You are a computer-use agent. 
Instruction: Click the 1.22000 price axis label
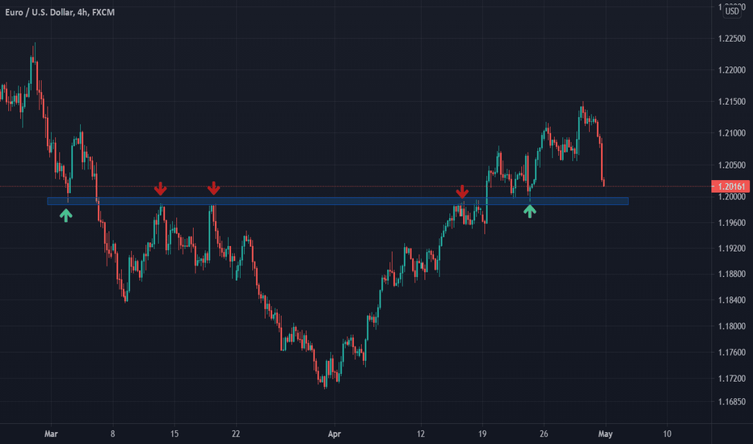point(732,70)
